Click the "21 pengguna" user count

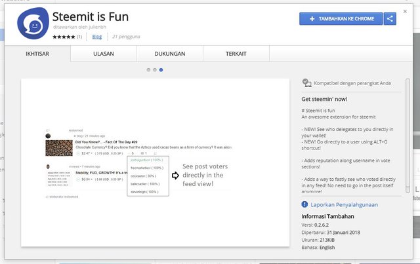pyautogui.click(x=126, y=37)
